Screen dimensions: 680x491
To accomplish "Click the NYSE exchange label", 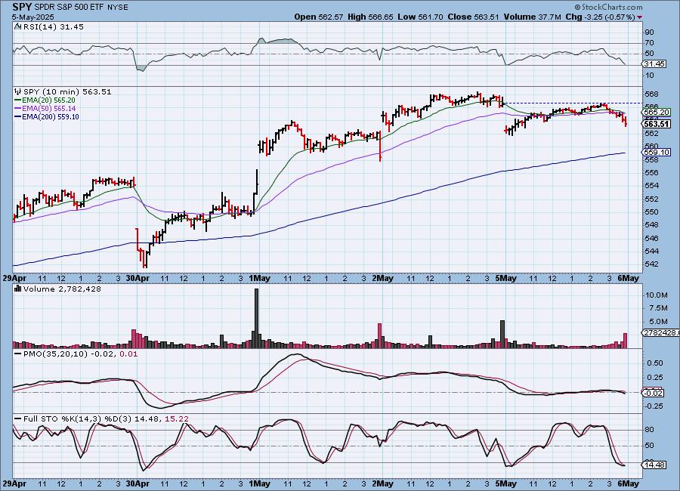I will (116, 8).
